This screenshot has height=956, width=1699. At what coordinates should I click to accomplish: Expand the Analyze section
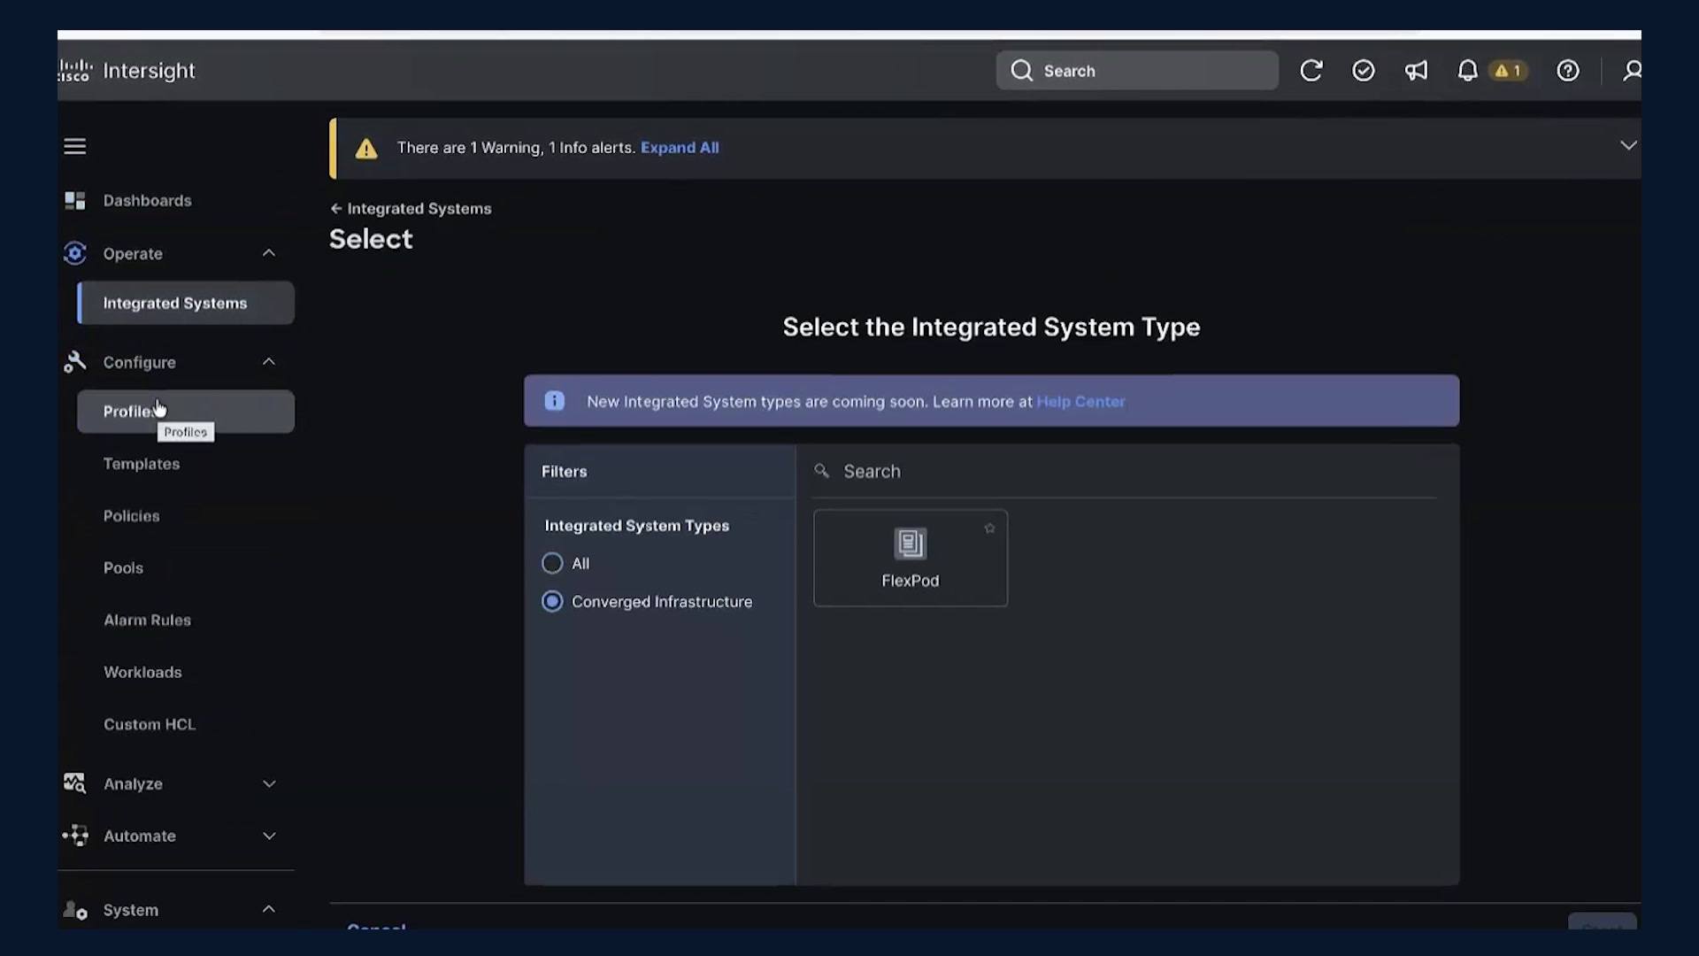(269, 784)
